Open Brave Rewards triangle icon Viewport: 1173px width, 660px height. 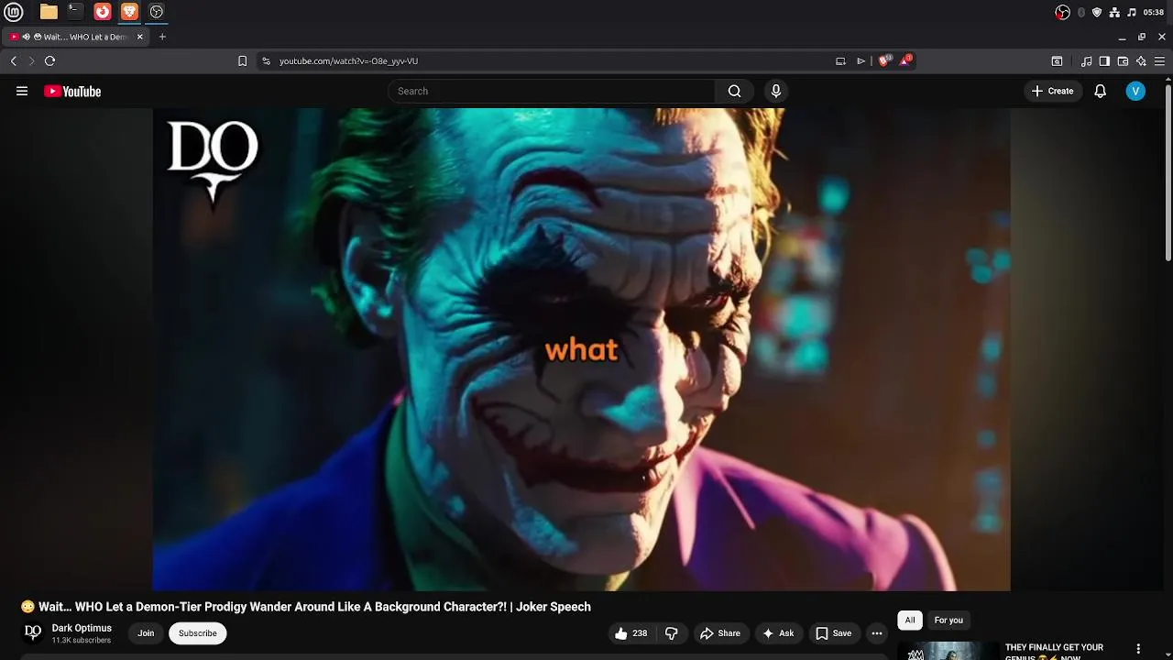coord(905,60)
